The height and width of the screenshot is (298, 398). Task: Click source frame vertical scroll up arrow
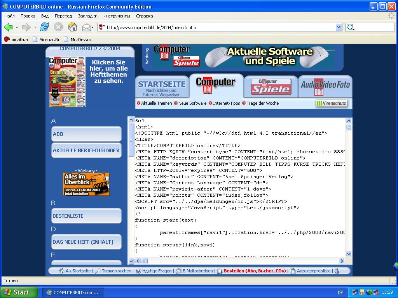(349, 121)
